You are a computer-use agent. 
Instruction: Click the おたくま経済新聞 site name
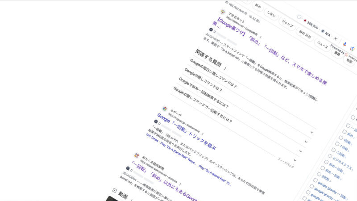153,163
